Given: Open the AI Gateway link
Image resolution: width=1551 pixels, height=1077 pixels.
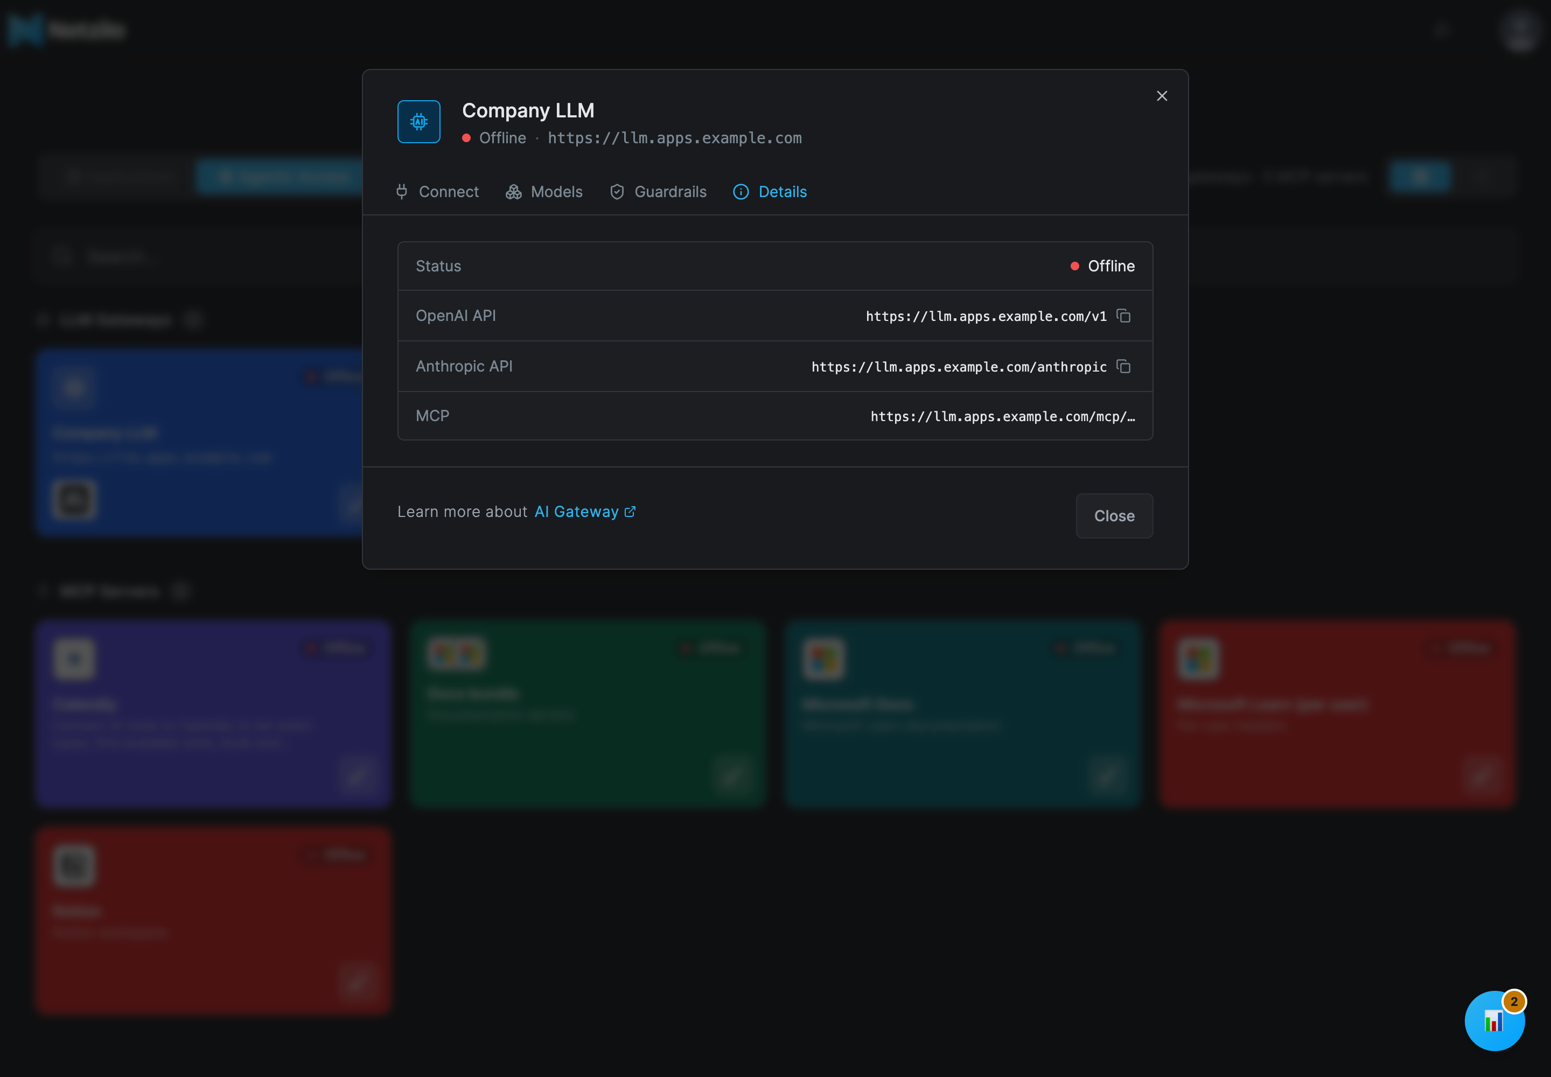Looking at the screenshot, I should (x=585, y=512).
